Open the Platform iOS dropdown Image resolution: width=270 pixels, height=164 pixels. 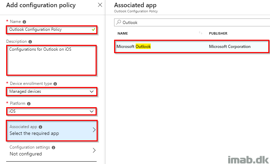(51, 111)
